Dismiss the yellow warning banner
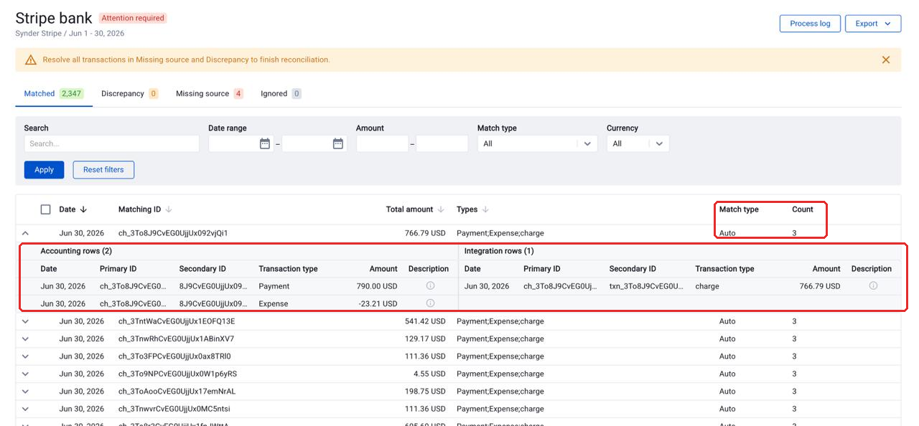Screen dimensions: 919x426 coord(886,60)
